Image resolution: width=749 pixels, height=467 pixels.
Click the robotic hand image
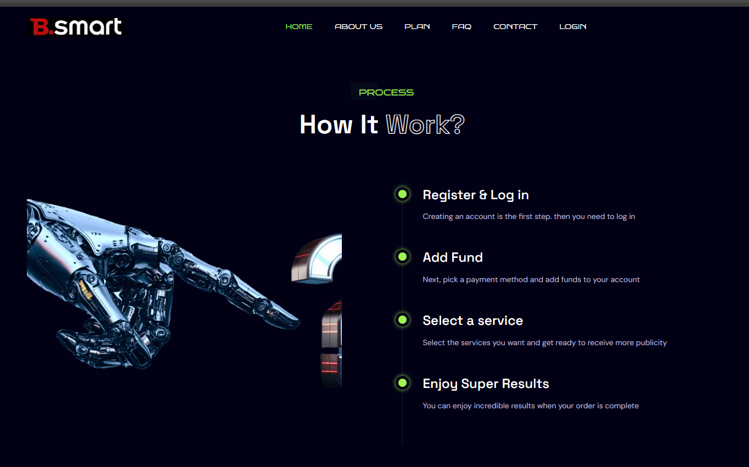(163, 283)
